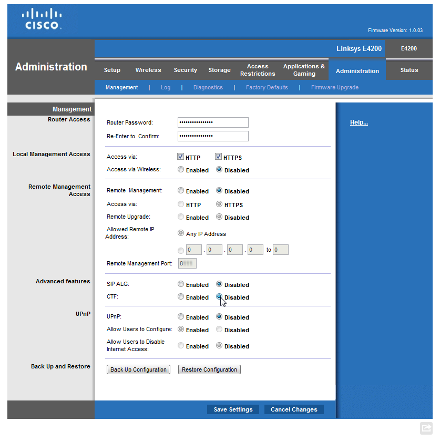Screen dimensions: 440x442
Task: Choose Any IP Address option
Action: point(181,233)
